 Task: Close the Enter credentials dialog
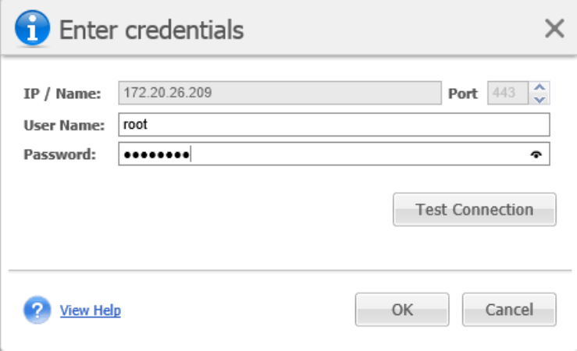coord(554,30)
